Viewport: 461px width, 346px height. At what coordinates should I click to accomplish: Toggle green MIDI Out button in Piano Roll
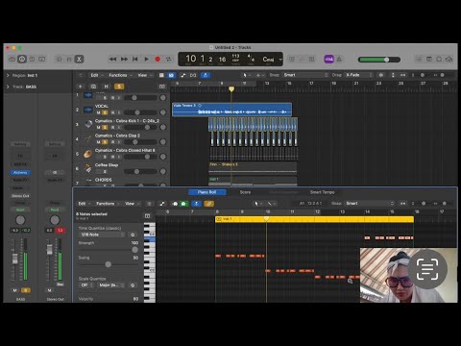tap(183, 204)
